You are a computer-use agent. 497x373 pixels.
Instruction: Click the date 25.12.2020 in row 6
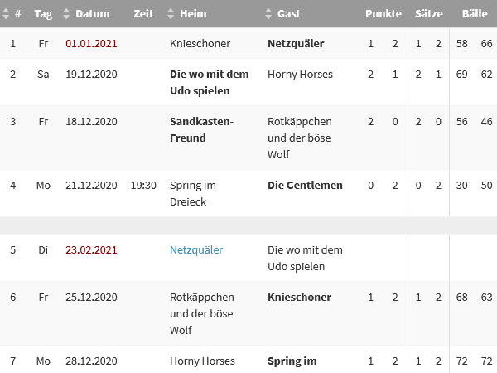[x=92, y=298]
